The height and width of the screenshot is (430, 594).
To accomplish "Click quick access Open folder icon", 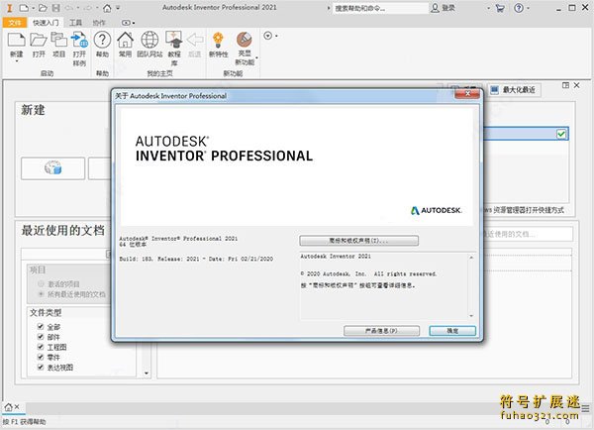I will click(43, 8).
